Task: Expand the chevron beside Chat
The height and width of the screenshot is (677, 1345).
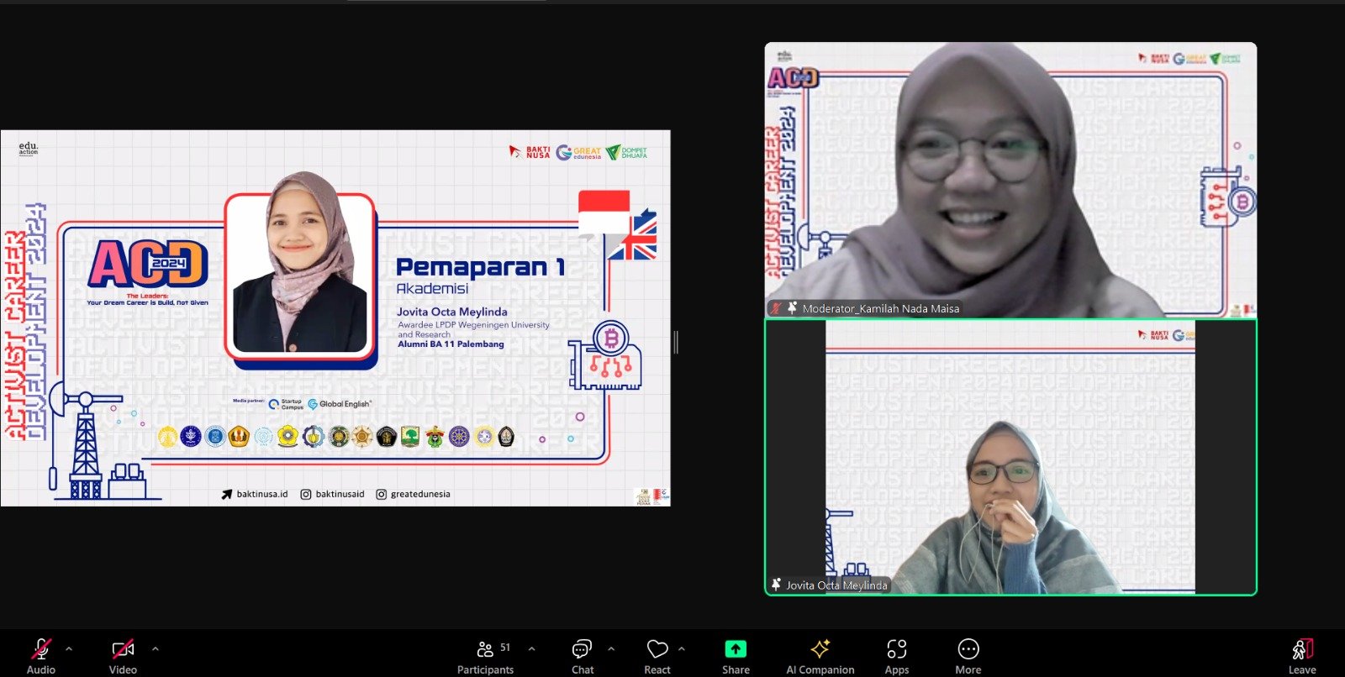Action: [x=611, y=648]
